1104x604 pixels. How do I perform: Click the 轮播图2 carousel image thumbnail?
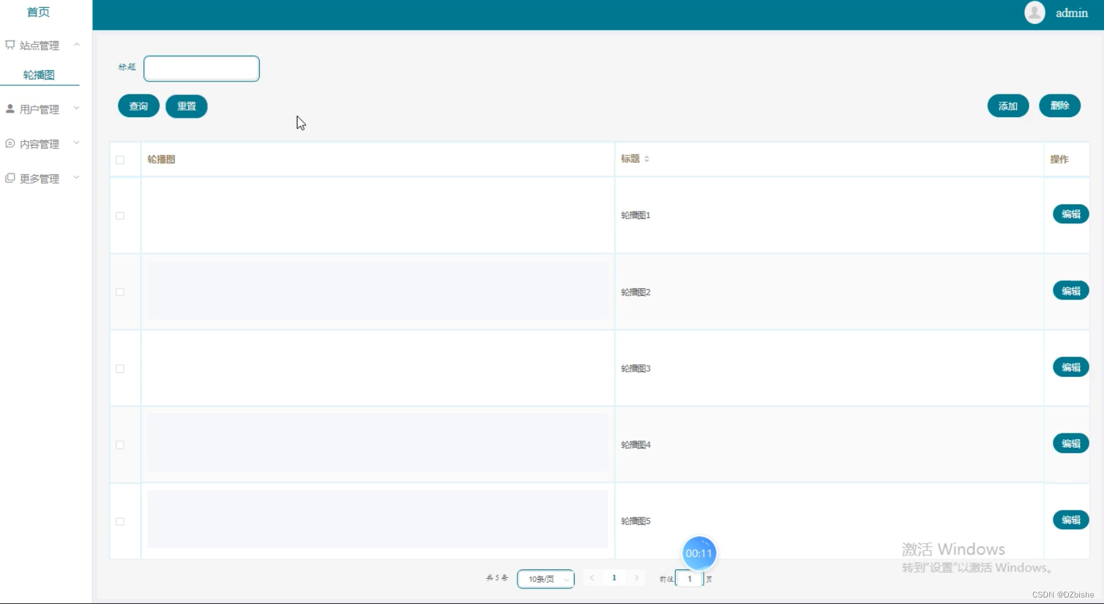[378, 290]
